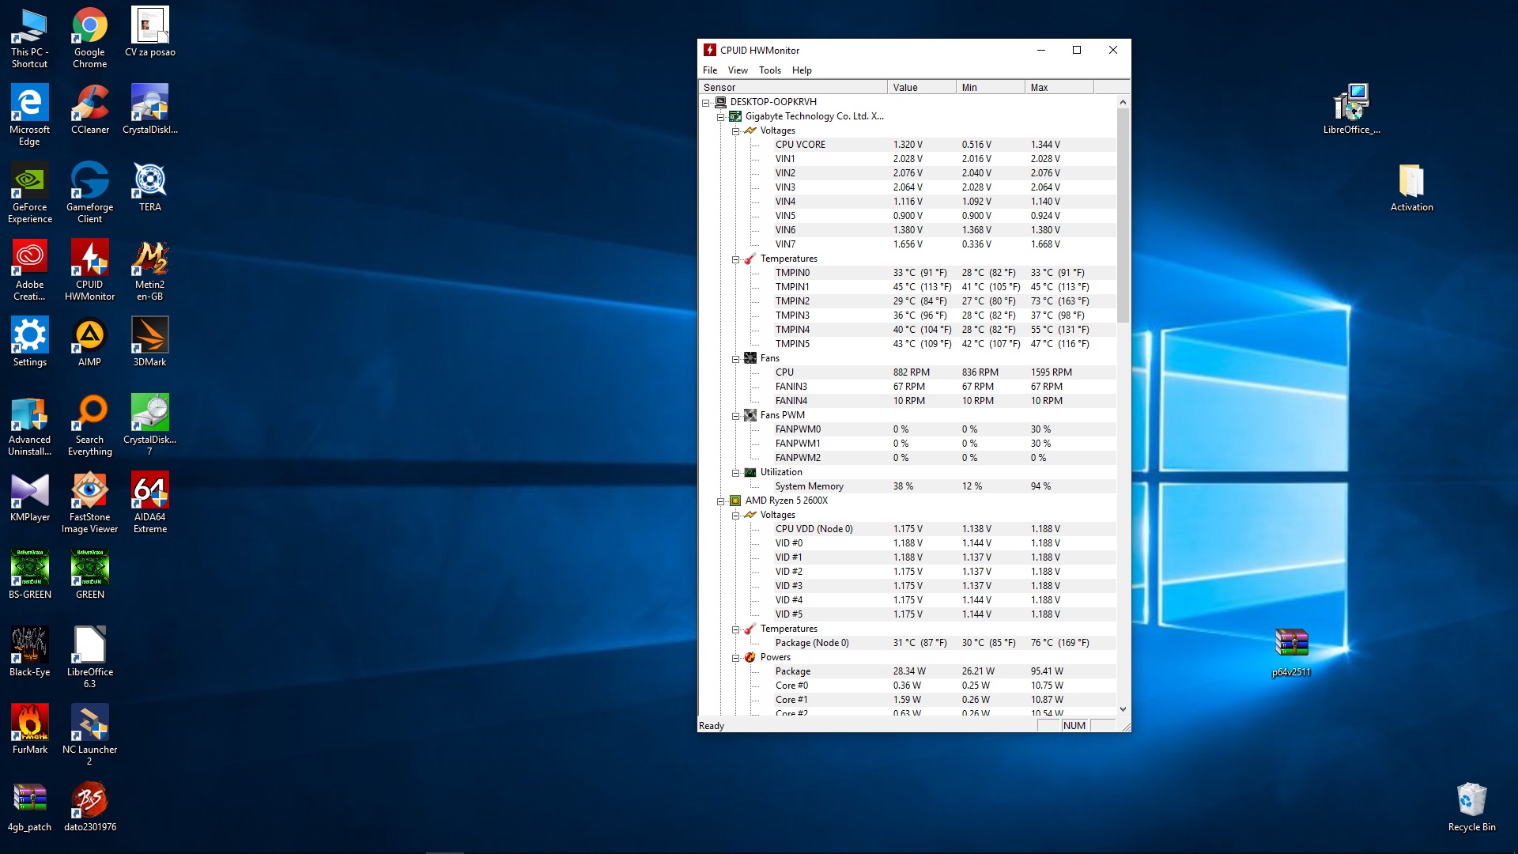
Task: Select the CPUID HWMonitor desktop shortcut
Action: (x=89, y=270)
